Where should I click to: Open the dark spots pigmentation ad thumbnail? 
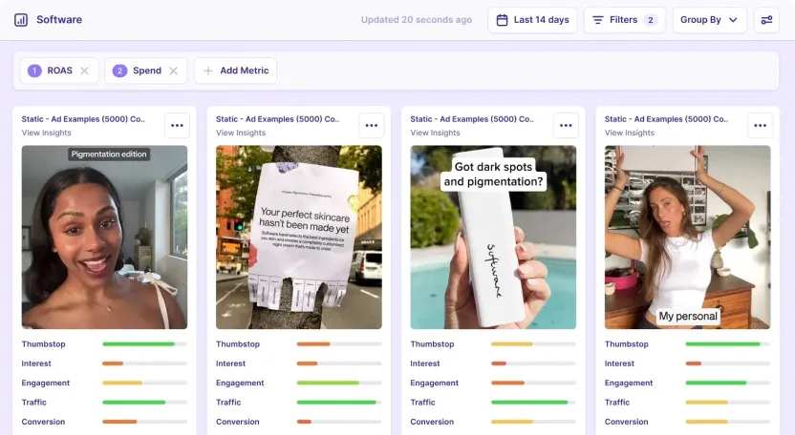coord(493,237)
